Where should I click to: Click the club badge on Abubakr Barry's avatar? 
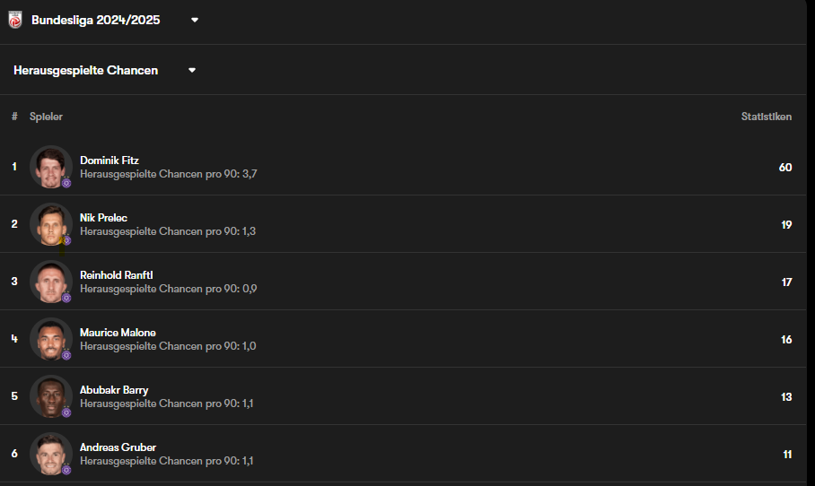(x=66, y=412)
